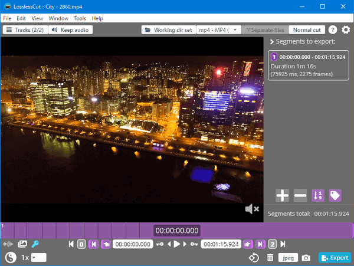Image resolution: width=354 pixels, height=266 pixels.
Task: Unmute the video preview speaker icon
Action: point(252,209)
